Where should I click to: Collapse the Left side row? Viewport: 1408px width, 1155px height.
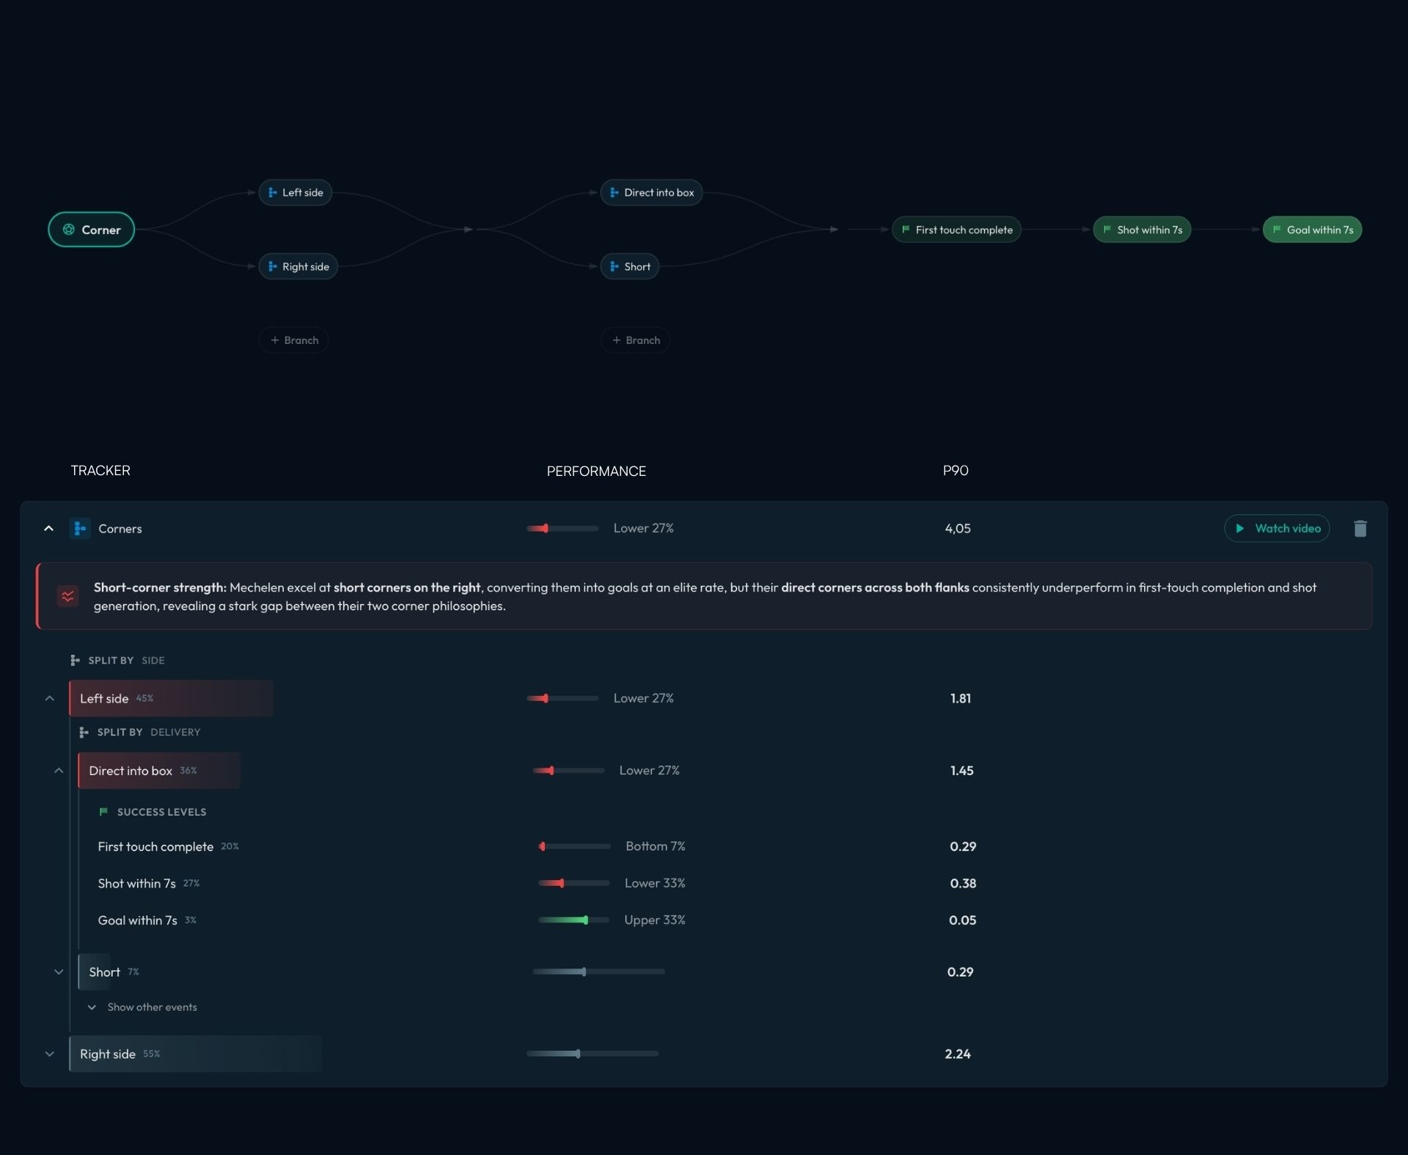coord(49,698)
